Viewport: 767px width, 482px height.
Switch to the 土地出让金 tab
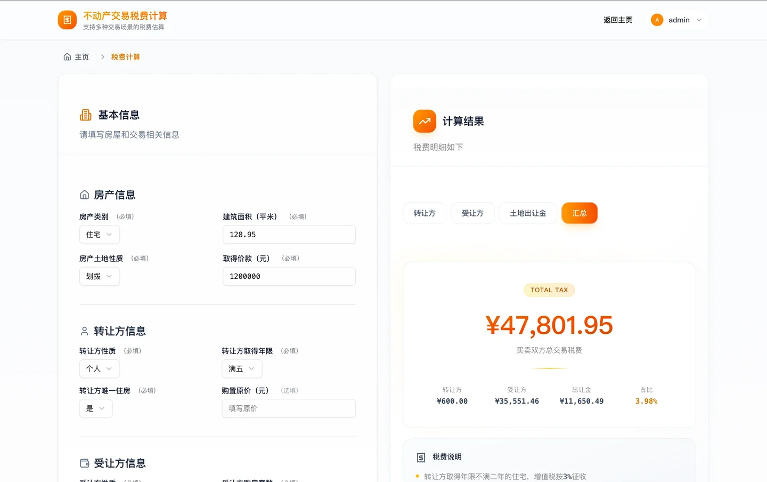pos(528,213)
